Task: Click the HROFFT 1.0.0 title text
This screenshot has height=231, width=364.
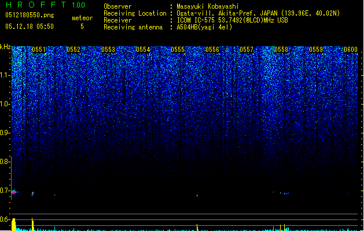Action: tap(46, 5)
